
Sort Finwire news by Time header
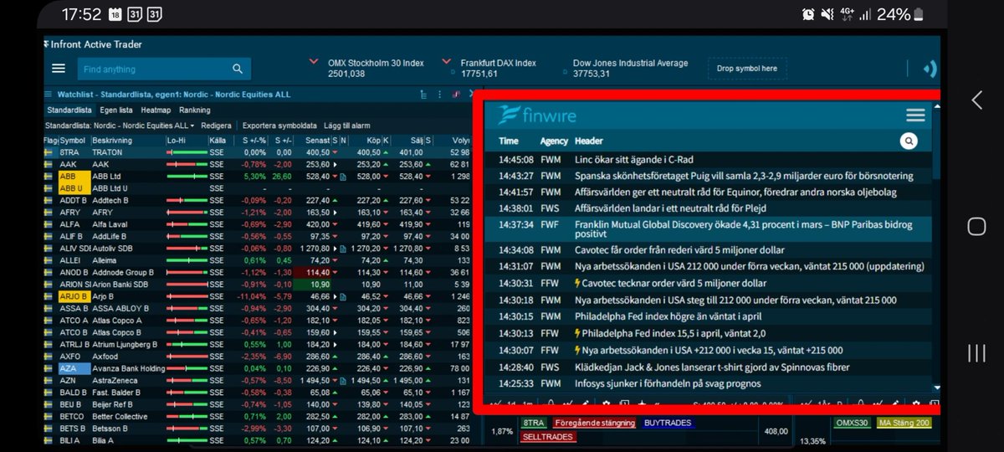point(509,141)
